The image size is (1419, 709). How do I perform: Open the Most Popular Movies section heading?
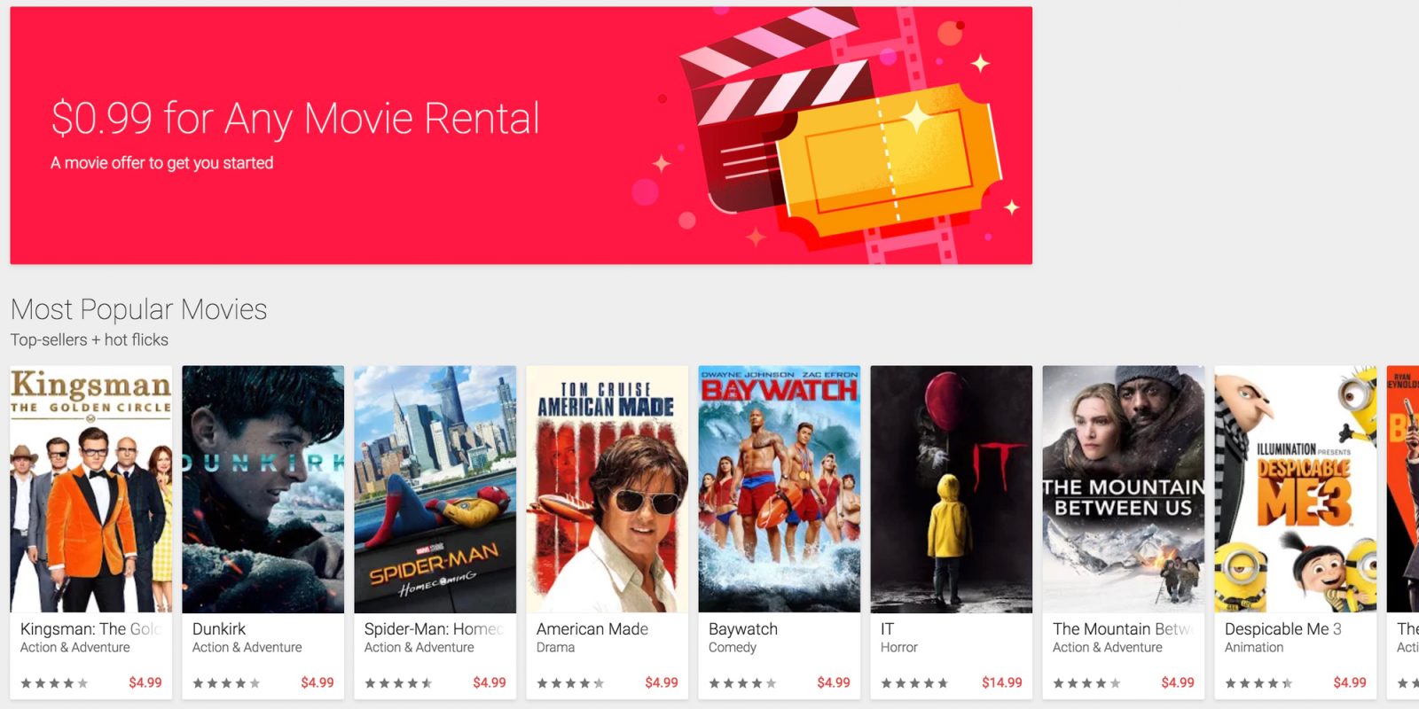point(138,309)
